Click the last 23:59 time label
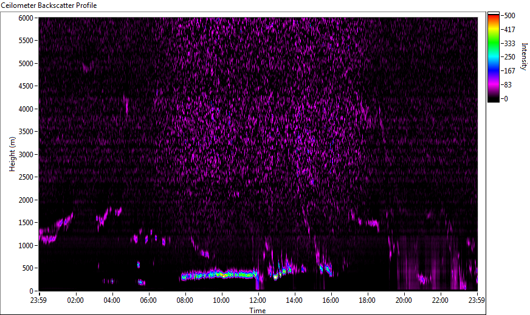 [x=477, y=300]
